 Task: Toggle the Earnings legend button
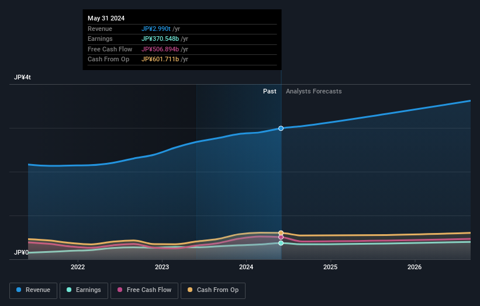[84, 290]
